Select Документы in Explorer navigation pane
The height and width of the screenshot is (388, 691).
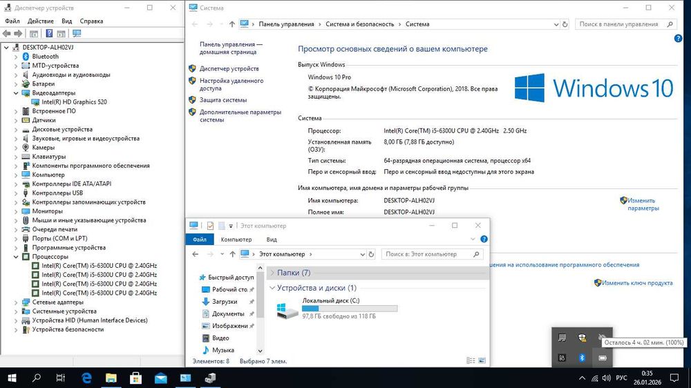(x=228, y=313)
